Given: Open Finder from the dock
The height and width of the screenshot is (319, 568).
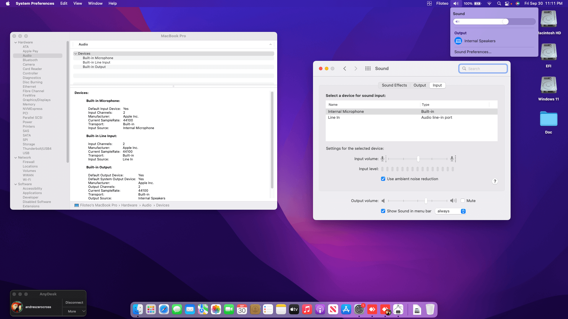Looking at the screenshot, I should 138,310.
